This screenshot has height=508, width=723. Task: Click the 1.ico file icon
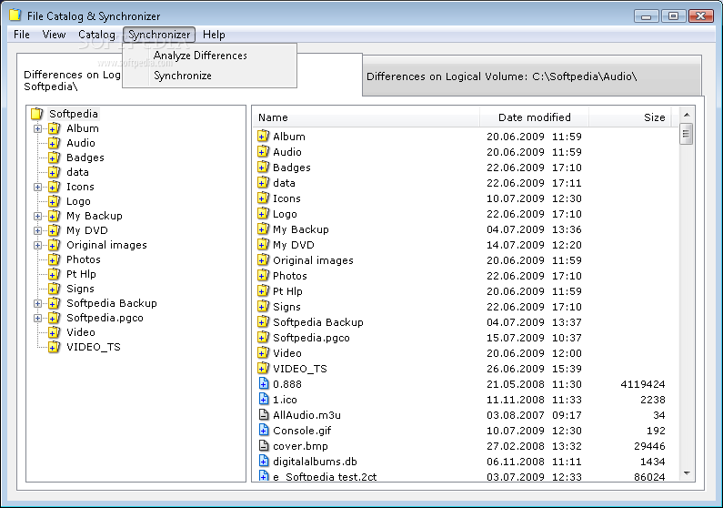coord(264,399)
